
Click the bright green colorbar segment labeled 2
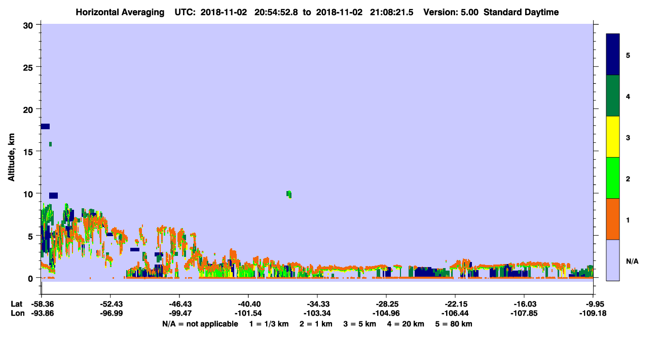[612, 178]
